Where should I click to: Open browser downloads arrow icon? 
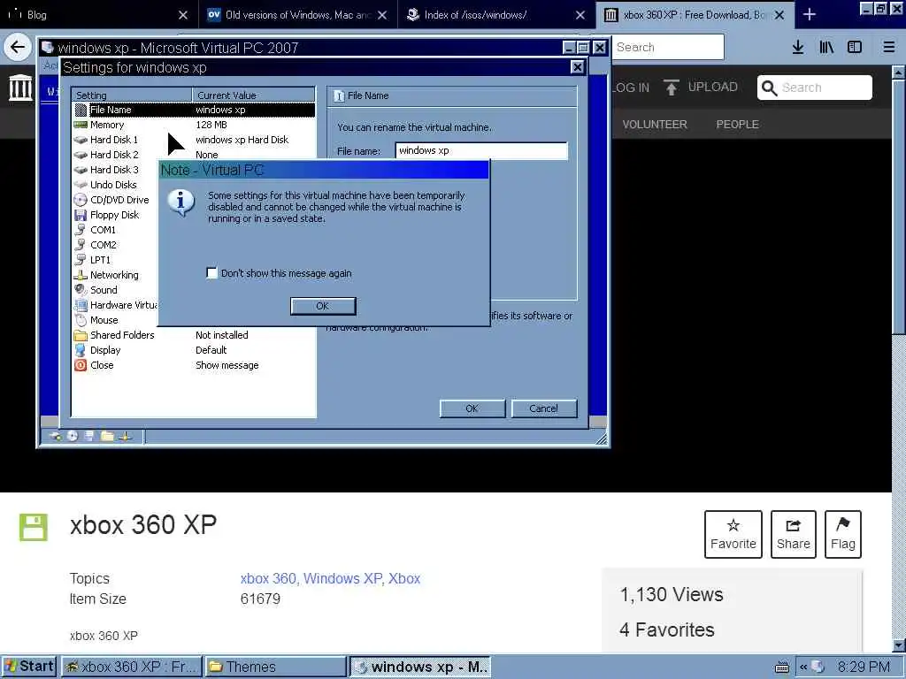click(x=798, y=47)
